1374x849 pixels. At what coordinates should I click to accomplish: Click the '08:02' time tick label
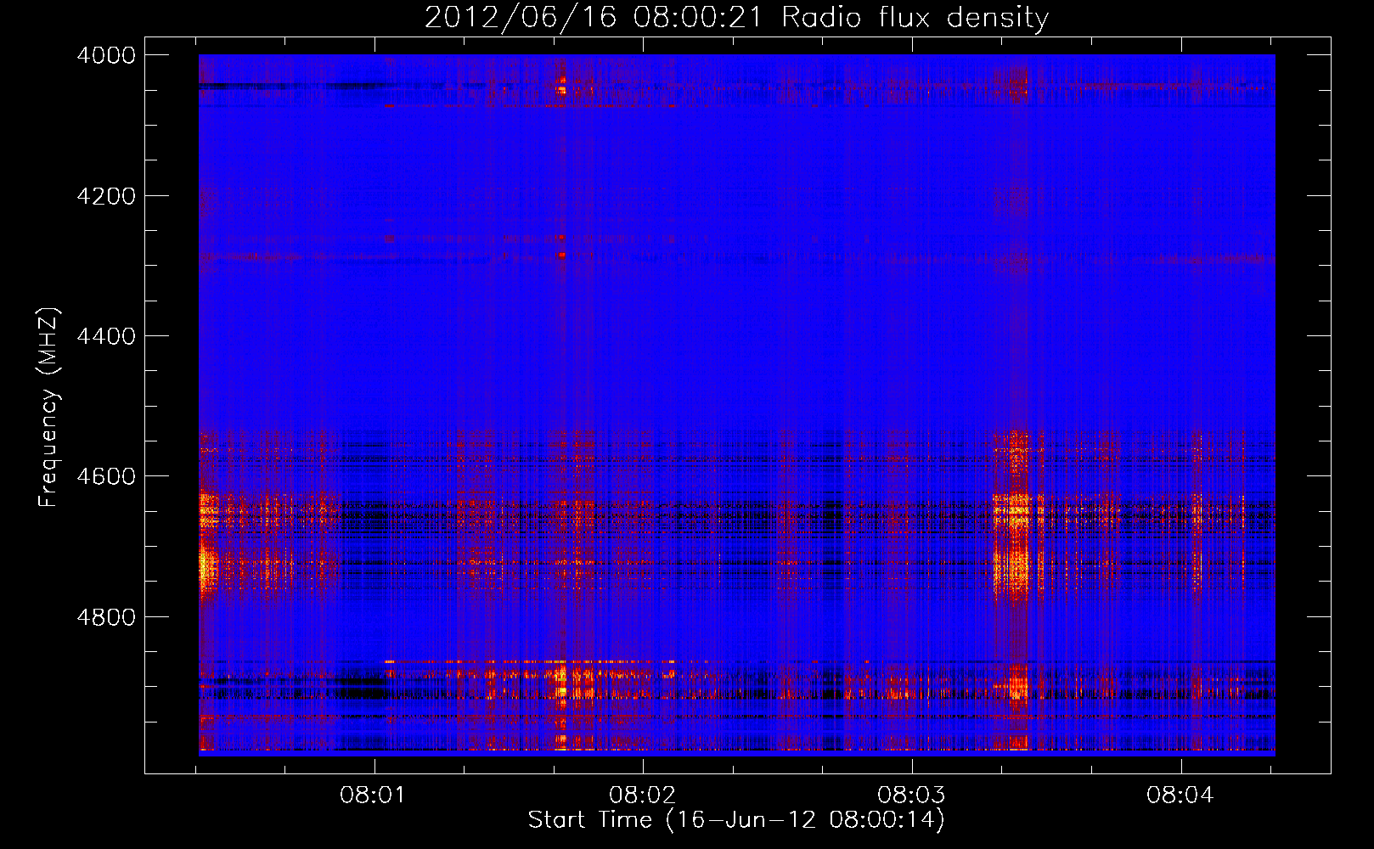click(643, 796)
